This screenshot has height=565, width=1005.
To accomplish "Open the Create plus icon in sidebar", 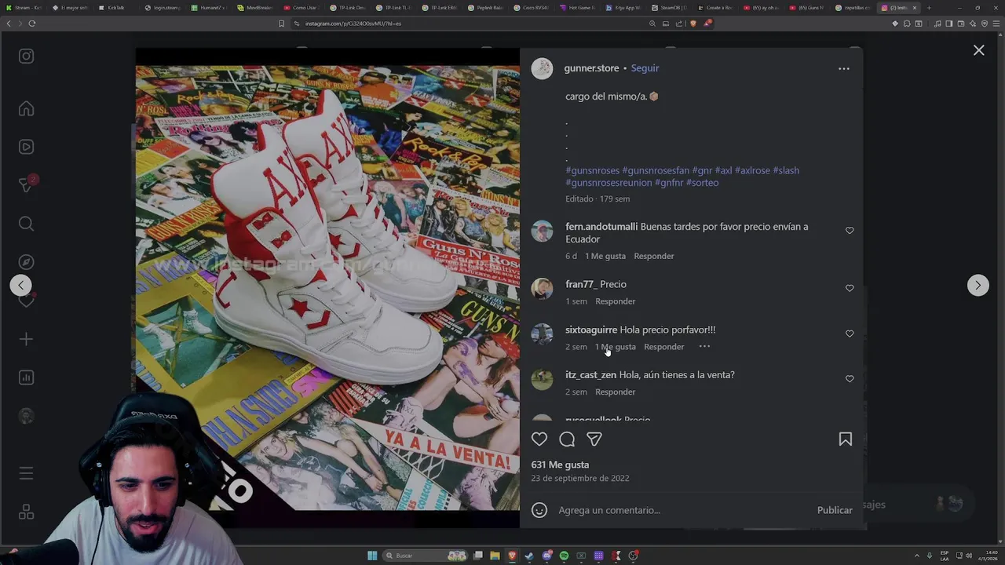I will pyautogui.click(x=26, y=339).
